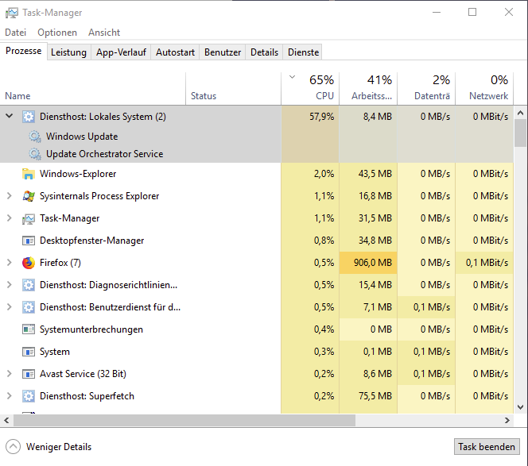Click the 0,1 MBit/s Firefox network cell
528x466 pixels.
pos(484,263)
